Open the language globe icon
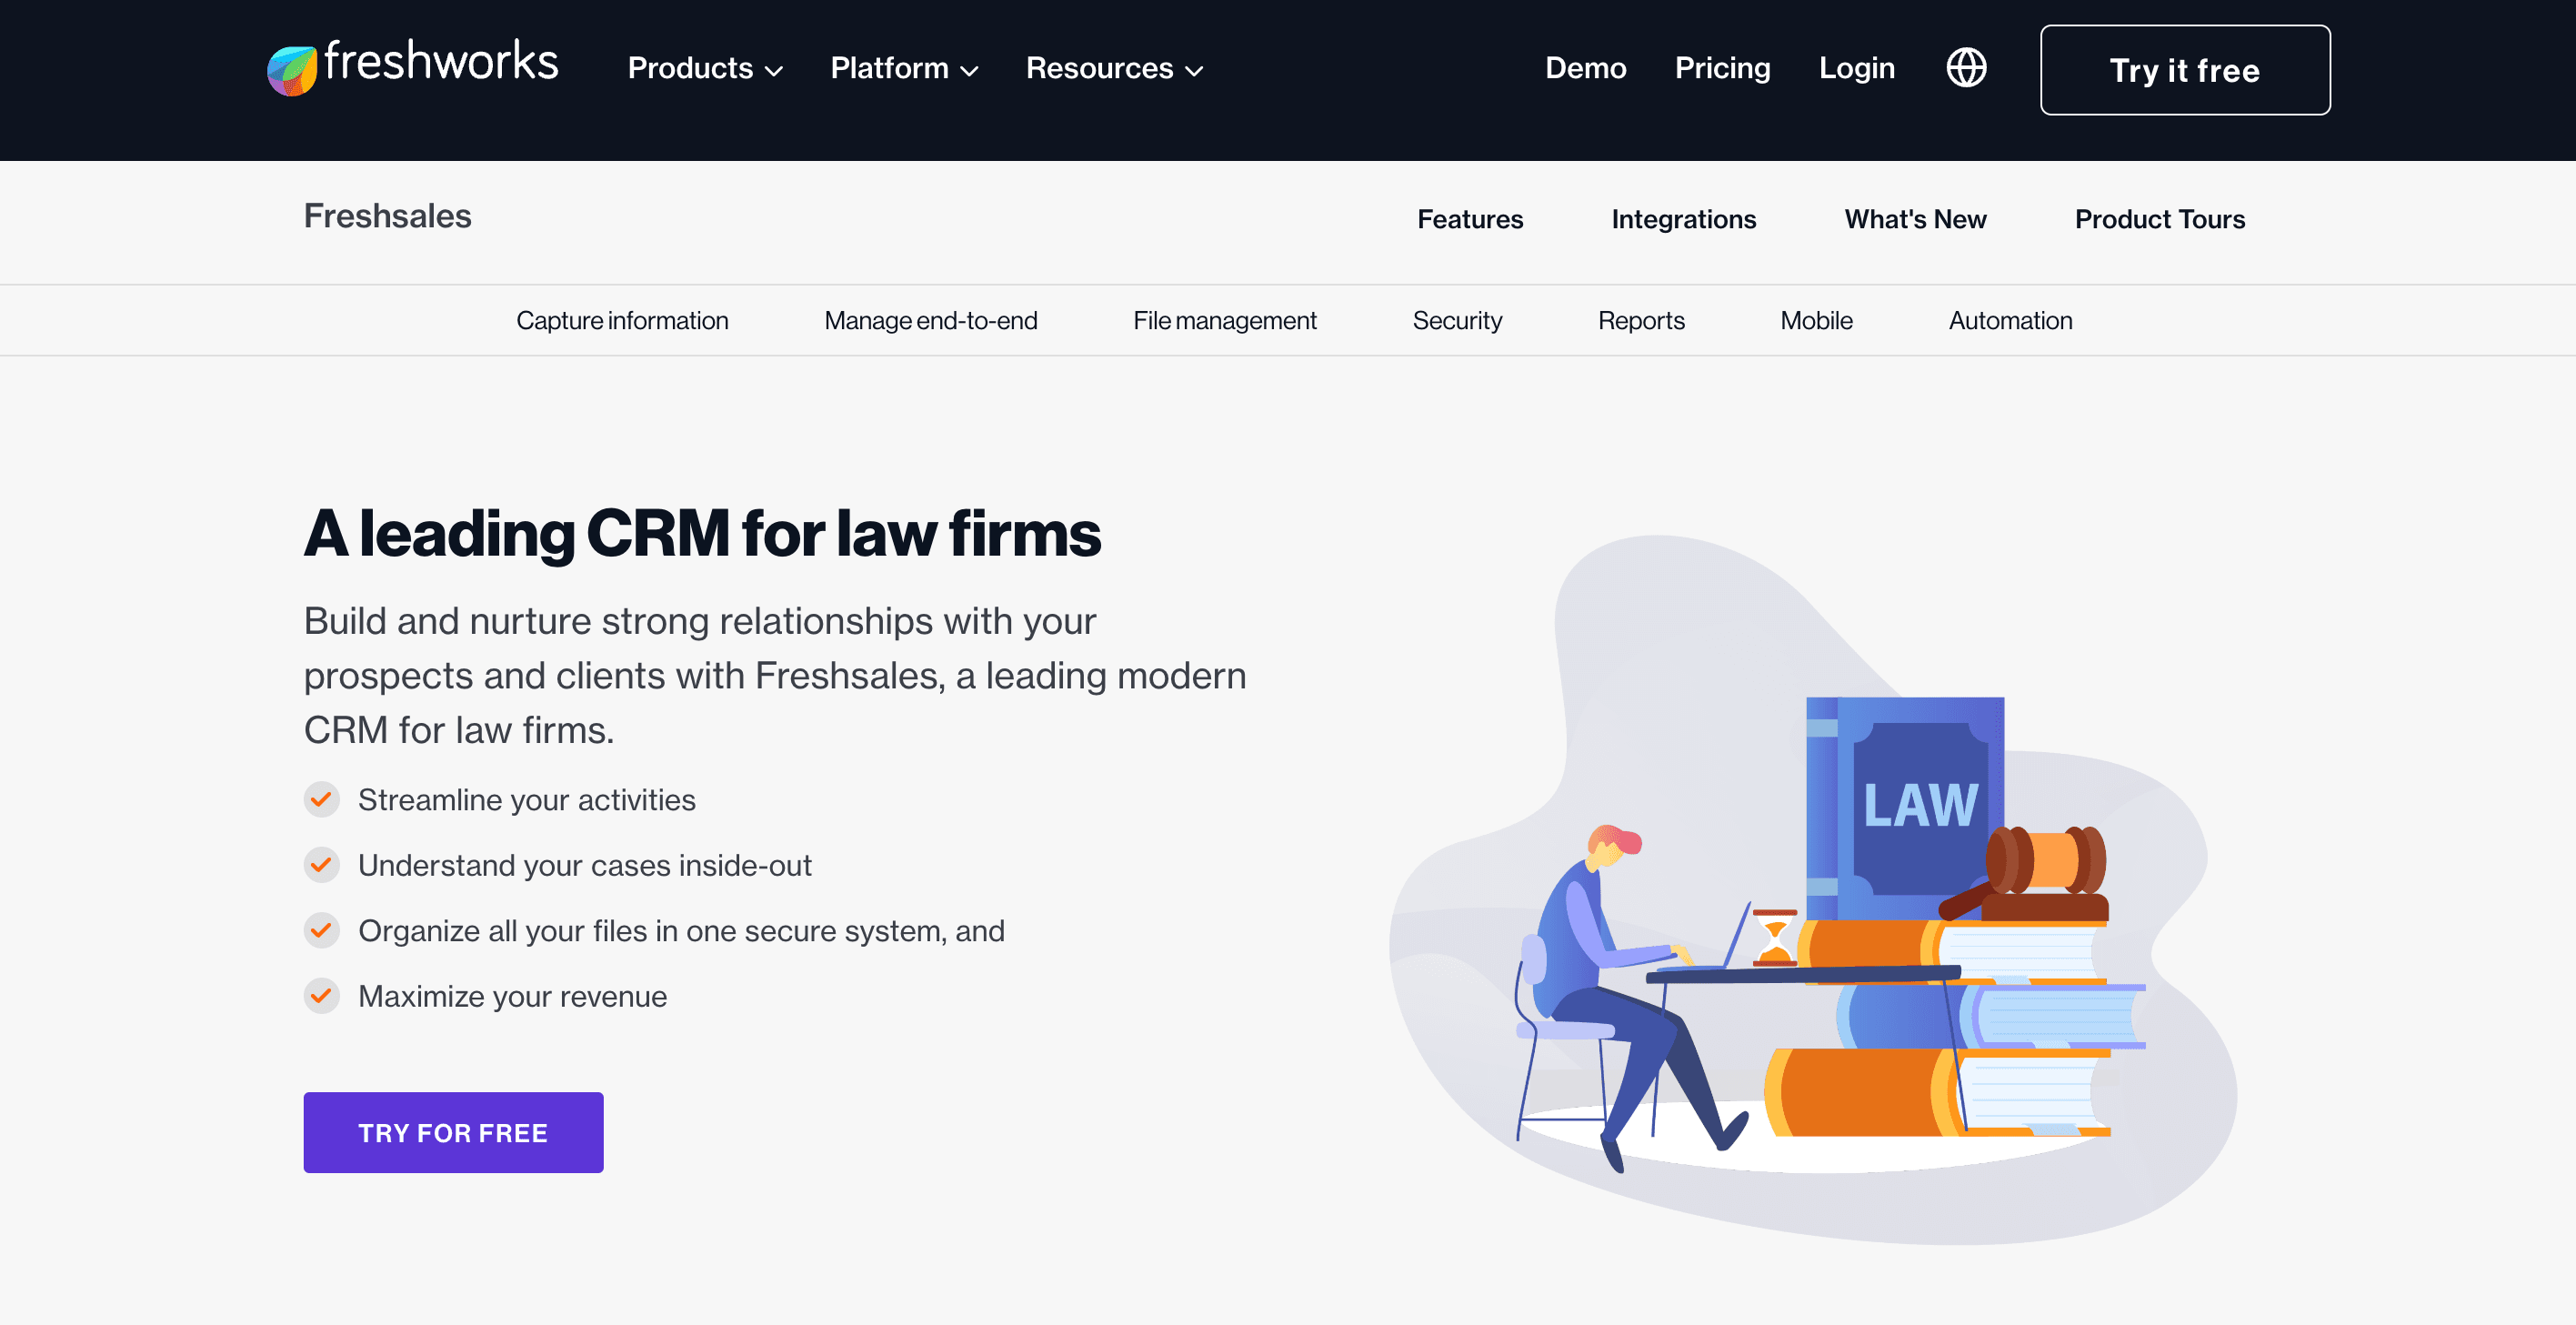Image resolution: width=2576 pixels, height=1325 pixels. click(x=1966, y=68)
